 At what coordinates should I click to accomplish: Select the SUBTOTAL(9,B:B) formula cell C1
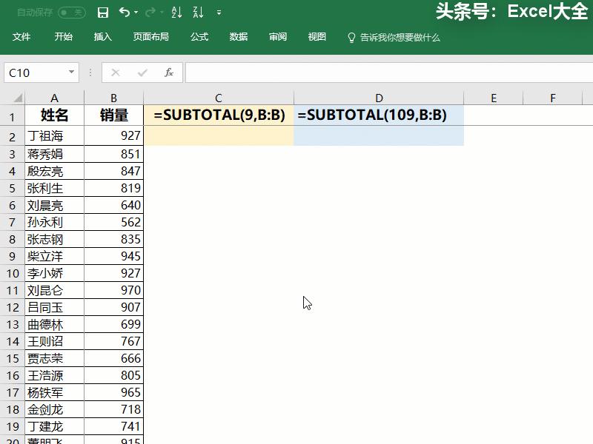(x=218, y=115)
